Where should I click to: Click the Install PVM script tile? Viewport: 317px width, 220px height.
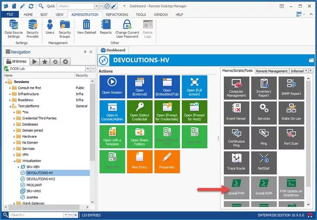click(x=236, y=187)
